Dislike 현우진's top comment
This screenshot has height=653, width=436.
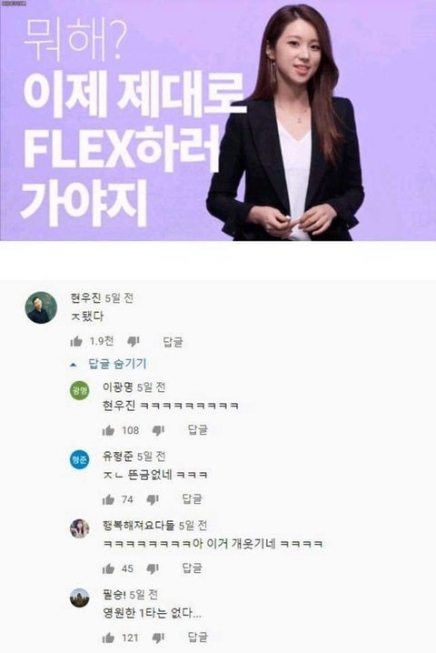click(134, 342)
